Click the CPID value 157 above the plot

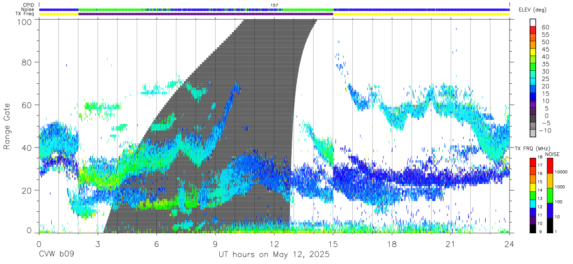(274, 5)
